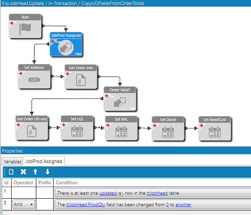
Task: Select the Set AwaitCust node
Action: click(215, 129)
